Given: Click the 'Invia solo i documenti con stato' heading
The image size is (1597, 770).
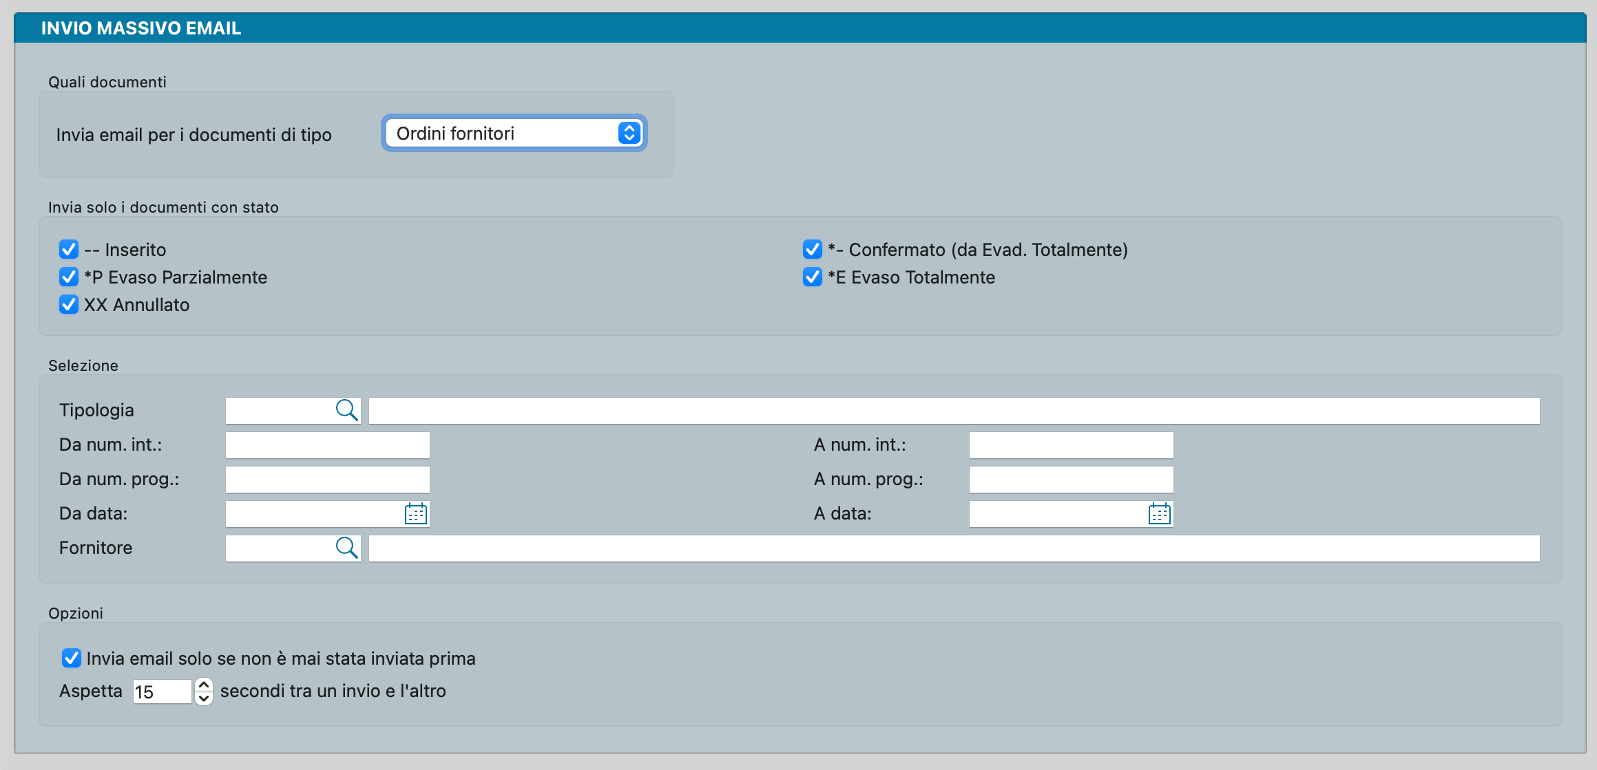Looking at the screenshot, I should tap(163, 207).
